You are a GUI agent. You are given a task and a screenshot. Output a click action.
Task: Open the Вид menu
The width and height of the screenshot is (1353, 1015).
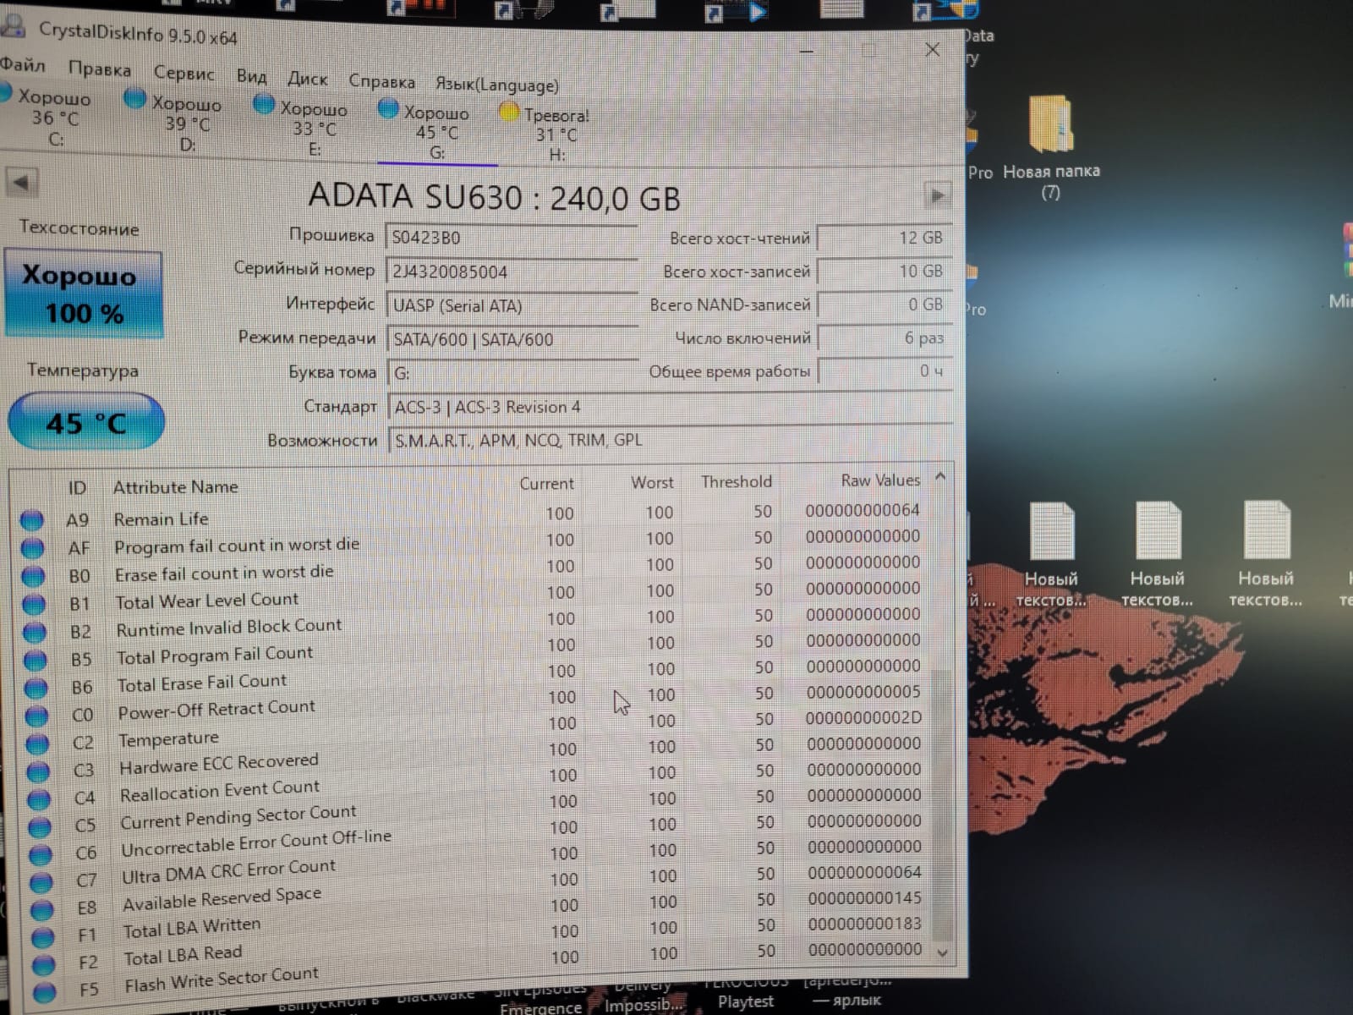tap(251, 76)
